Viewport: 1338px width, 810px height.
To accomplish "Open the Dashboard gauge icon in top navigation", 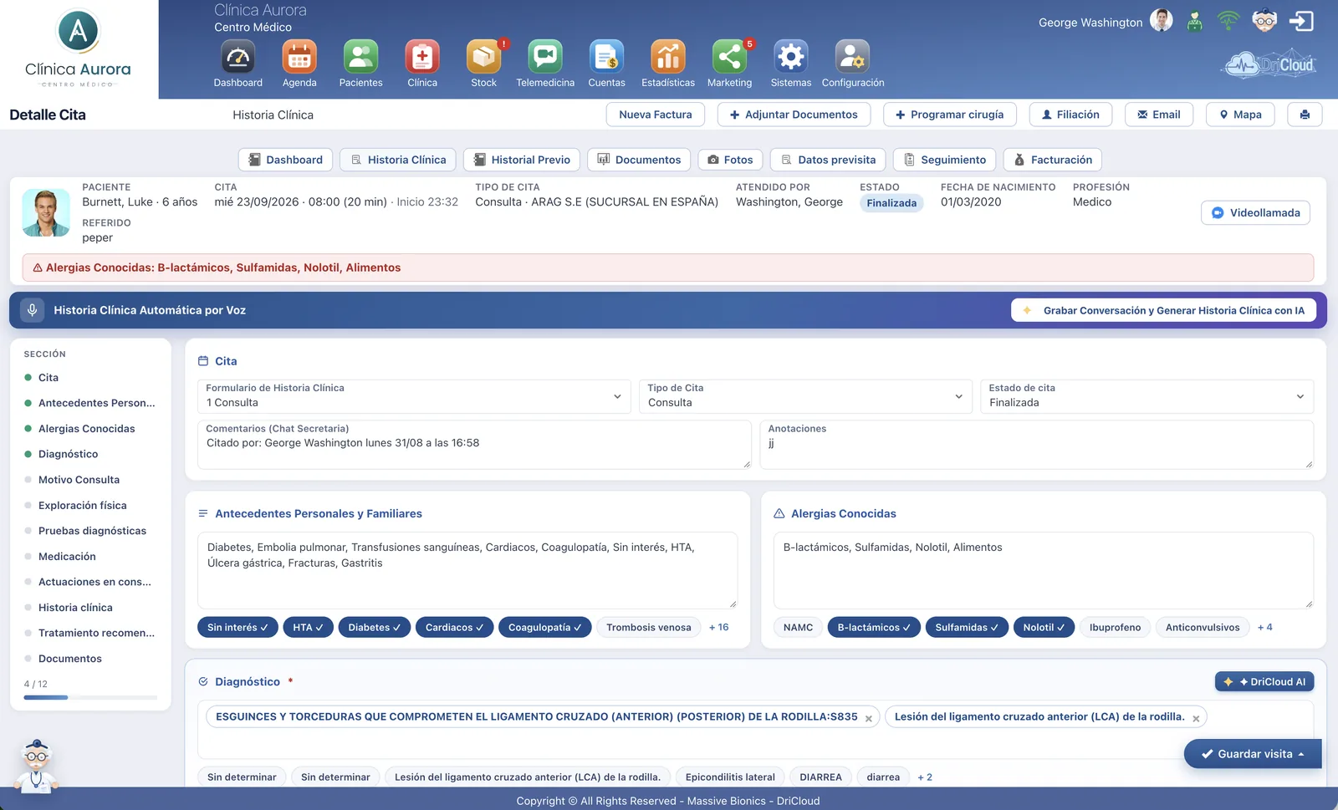I will [x=238, y=57].
